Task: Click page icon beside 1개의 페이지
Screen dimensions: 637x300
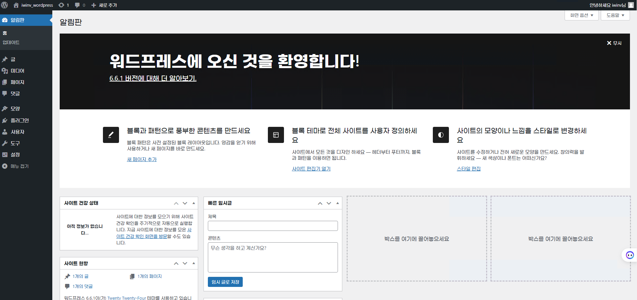Action: [132, 277]
